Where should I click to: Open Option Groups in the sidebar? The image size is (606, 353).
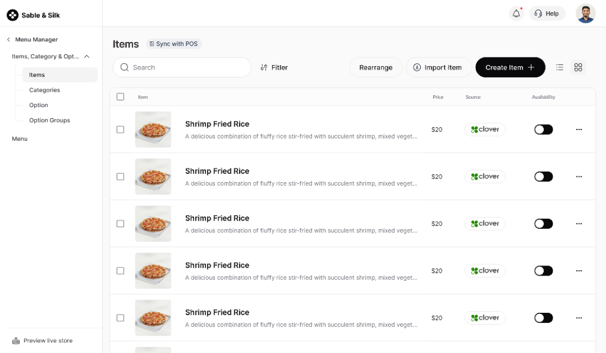click(x=50, y=120)
